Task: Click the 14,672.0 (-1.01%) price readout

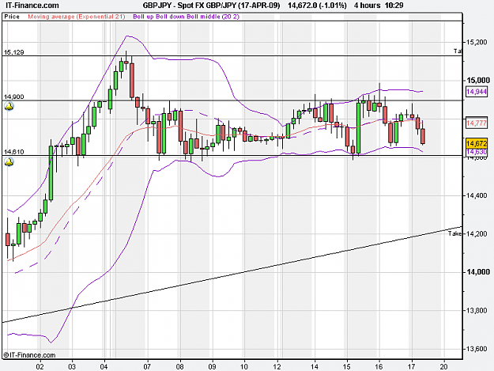Action: pyautogui.click(x=317, y=6)
